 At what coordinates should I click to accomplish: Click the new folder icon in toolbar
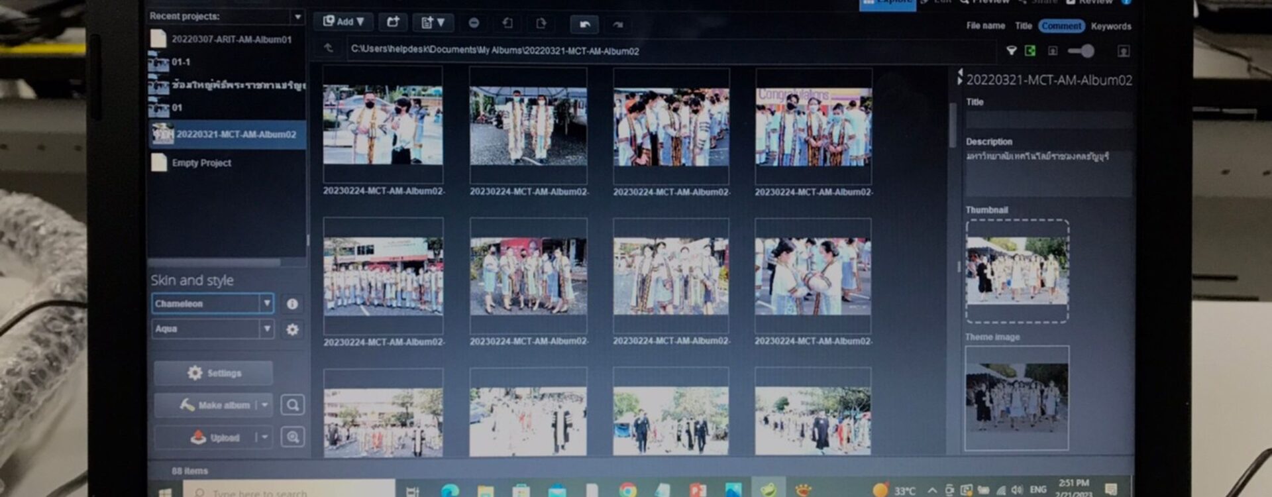pyautogui.click(x=393, y=23)
